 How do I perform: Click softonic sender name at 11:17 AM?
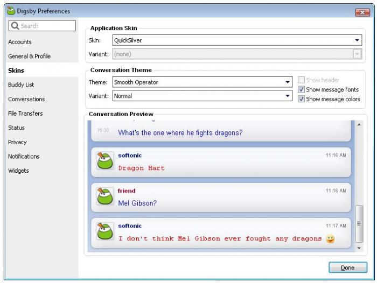(x=130, y=226)
